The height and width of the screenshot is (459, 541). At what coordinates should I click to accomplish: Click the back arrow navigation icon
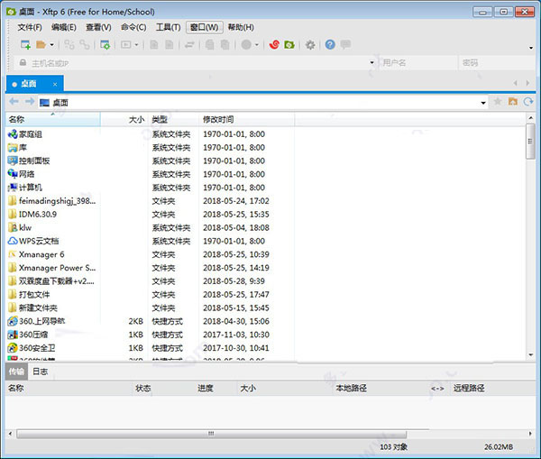point(14,103)
